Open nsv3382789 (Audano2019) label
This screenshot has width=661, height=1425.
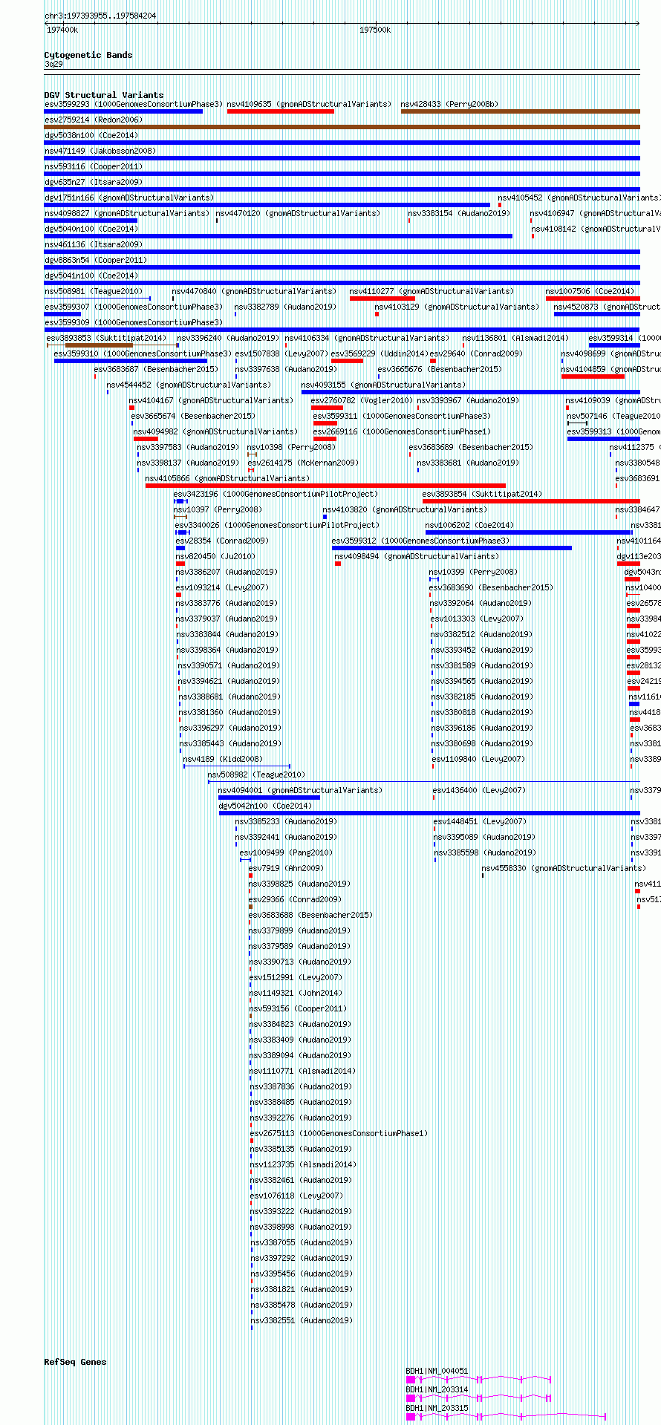point(286,307)
